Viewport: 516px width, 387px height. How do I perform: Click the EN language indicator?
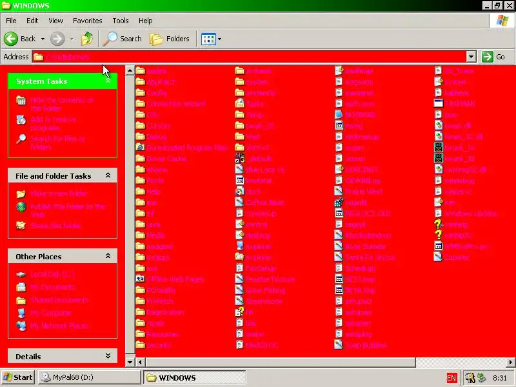[451, 378]
